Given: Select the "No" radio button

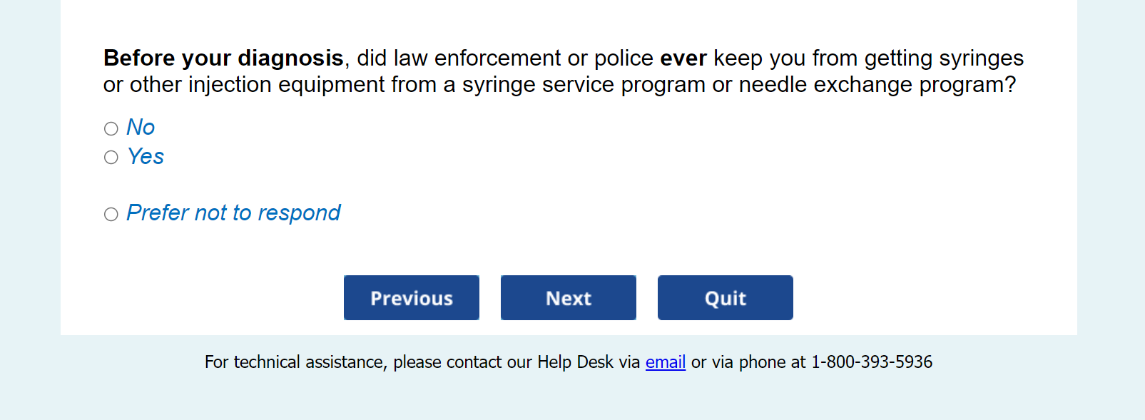Looking at the screenshot, I should click(x=111, y=128).
